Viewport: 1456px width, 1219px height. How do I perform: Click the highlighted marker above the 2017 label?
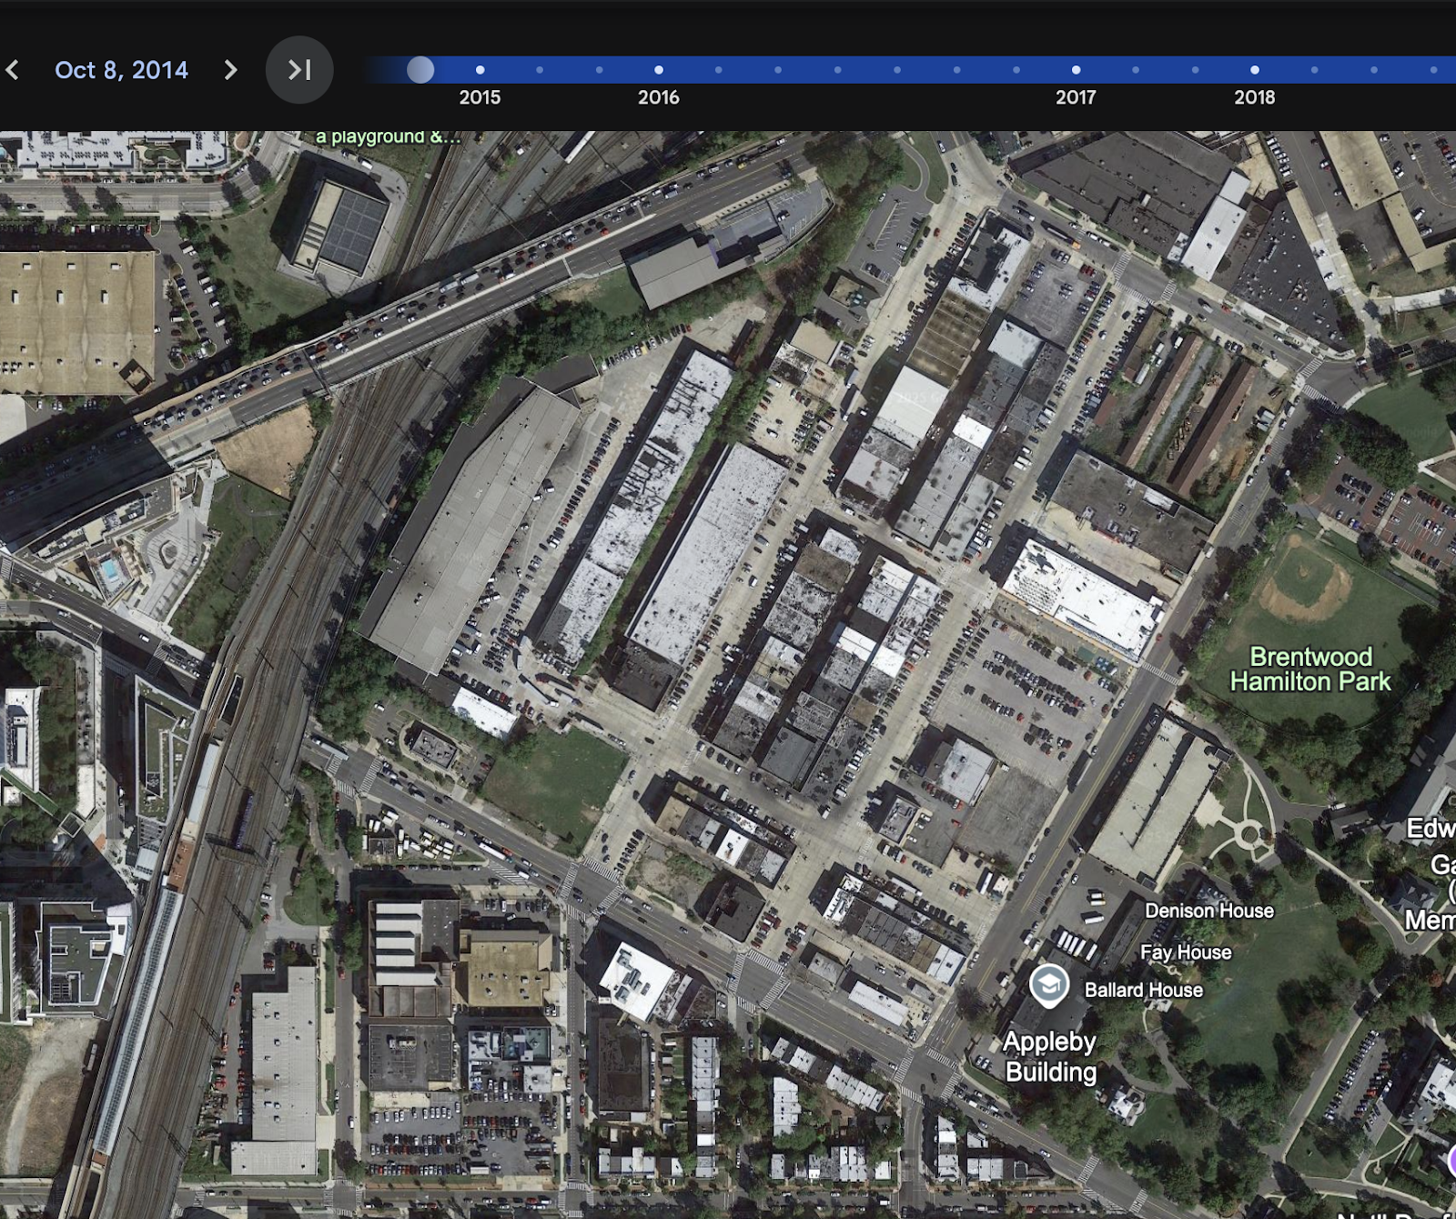[1075, 68]
